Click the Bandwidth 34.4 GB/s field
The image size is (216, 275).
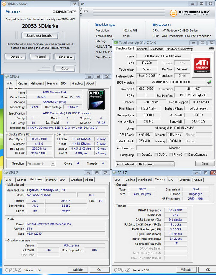point(198,121)
